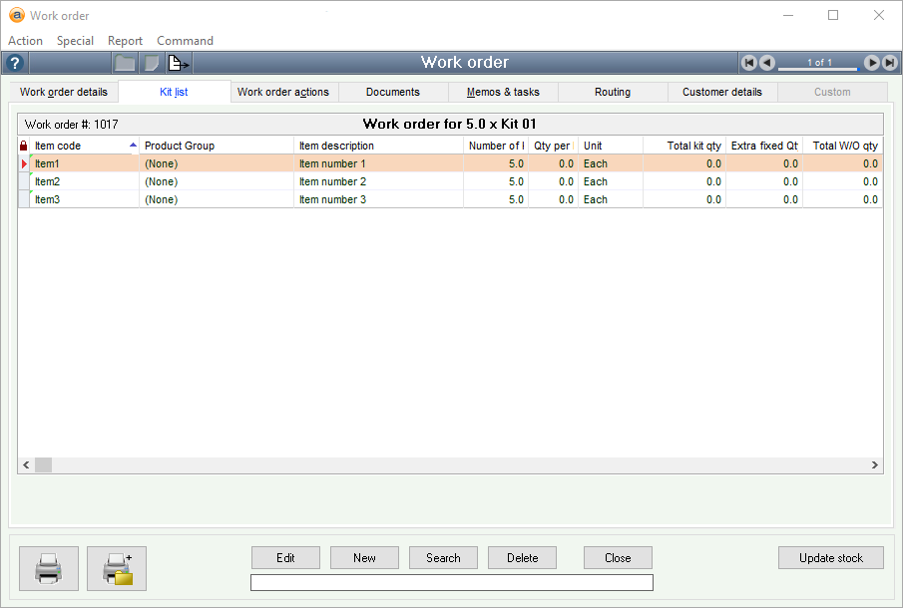Click the print-to-folder icon button
903x608 pixels.
click(x=117, y=568)
